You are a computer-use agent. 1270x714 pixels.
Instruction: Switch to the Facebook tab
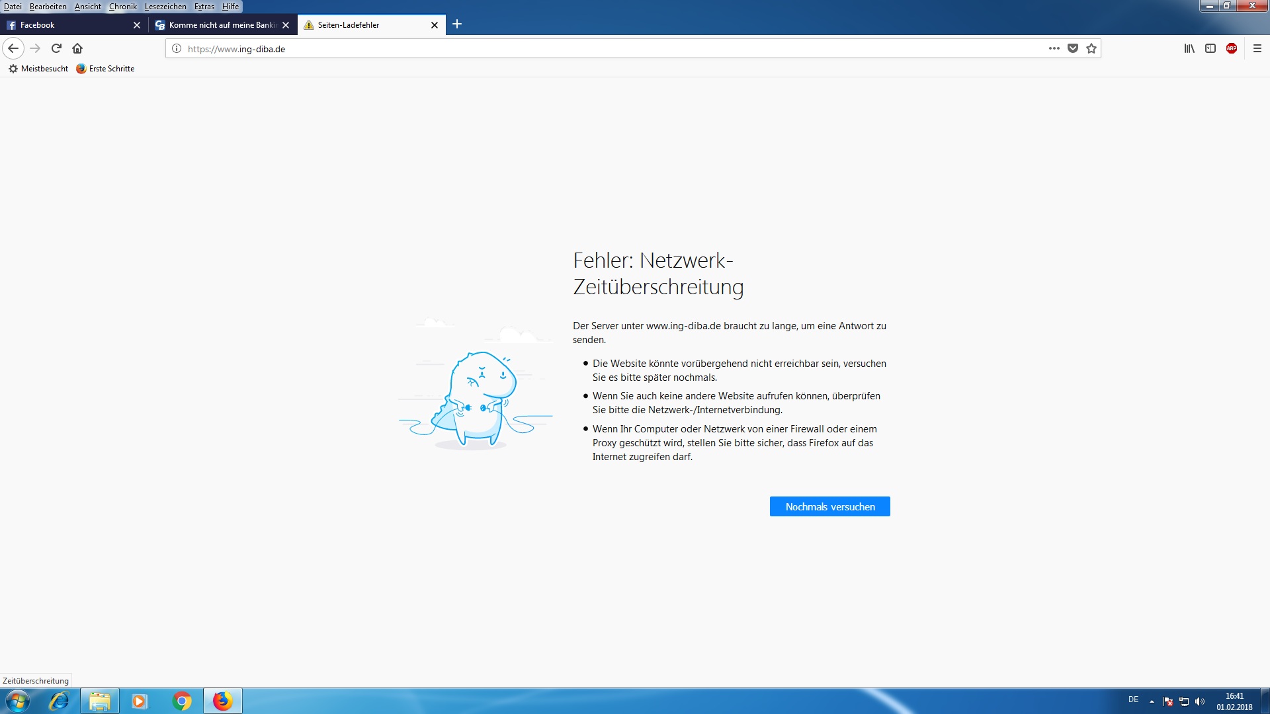point(66,25)
